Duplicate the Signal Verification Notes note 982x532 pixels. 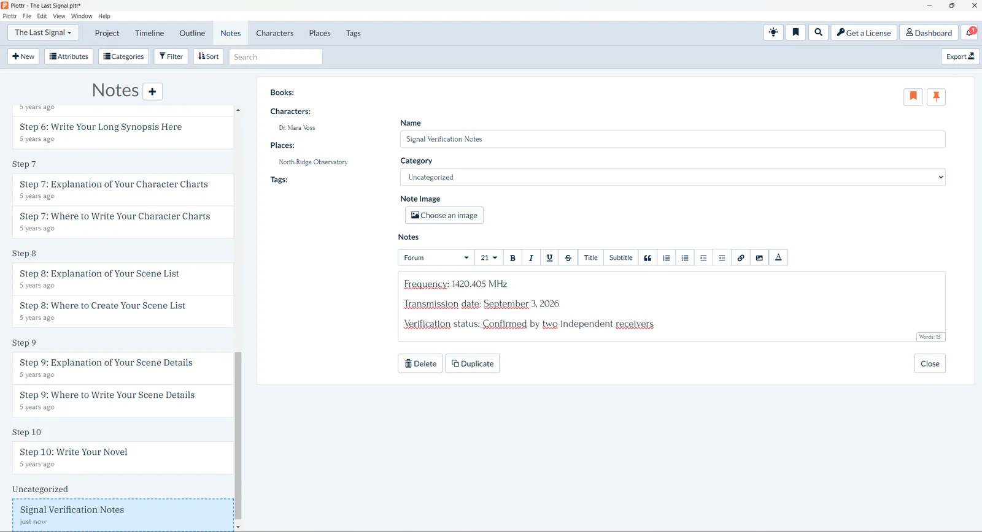click(x=473, y=363)
